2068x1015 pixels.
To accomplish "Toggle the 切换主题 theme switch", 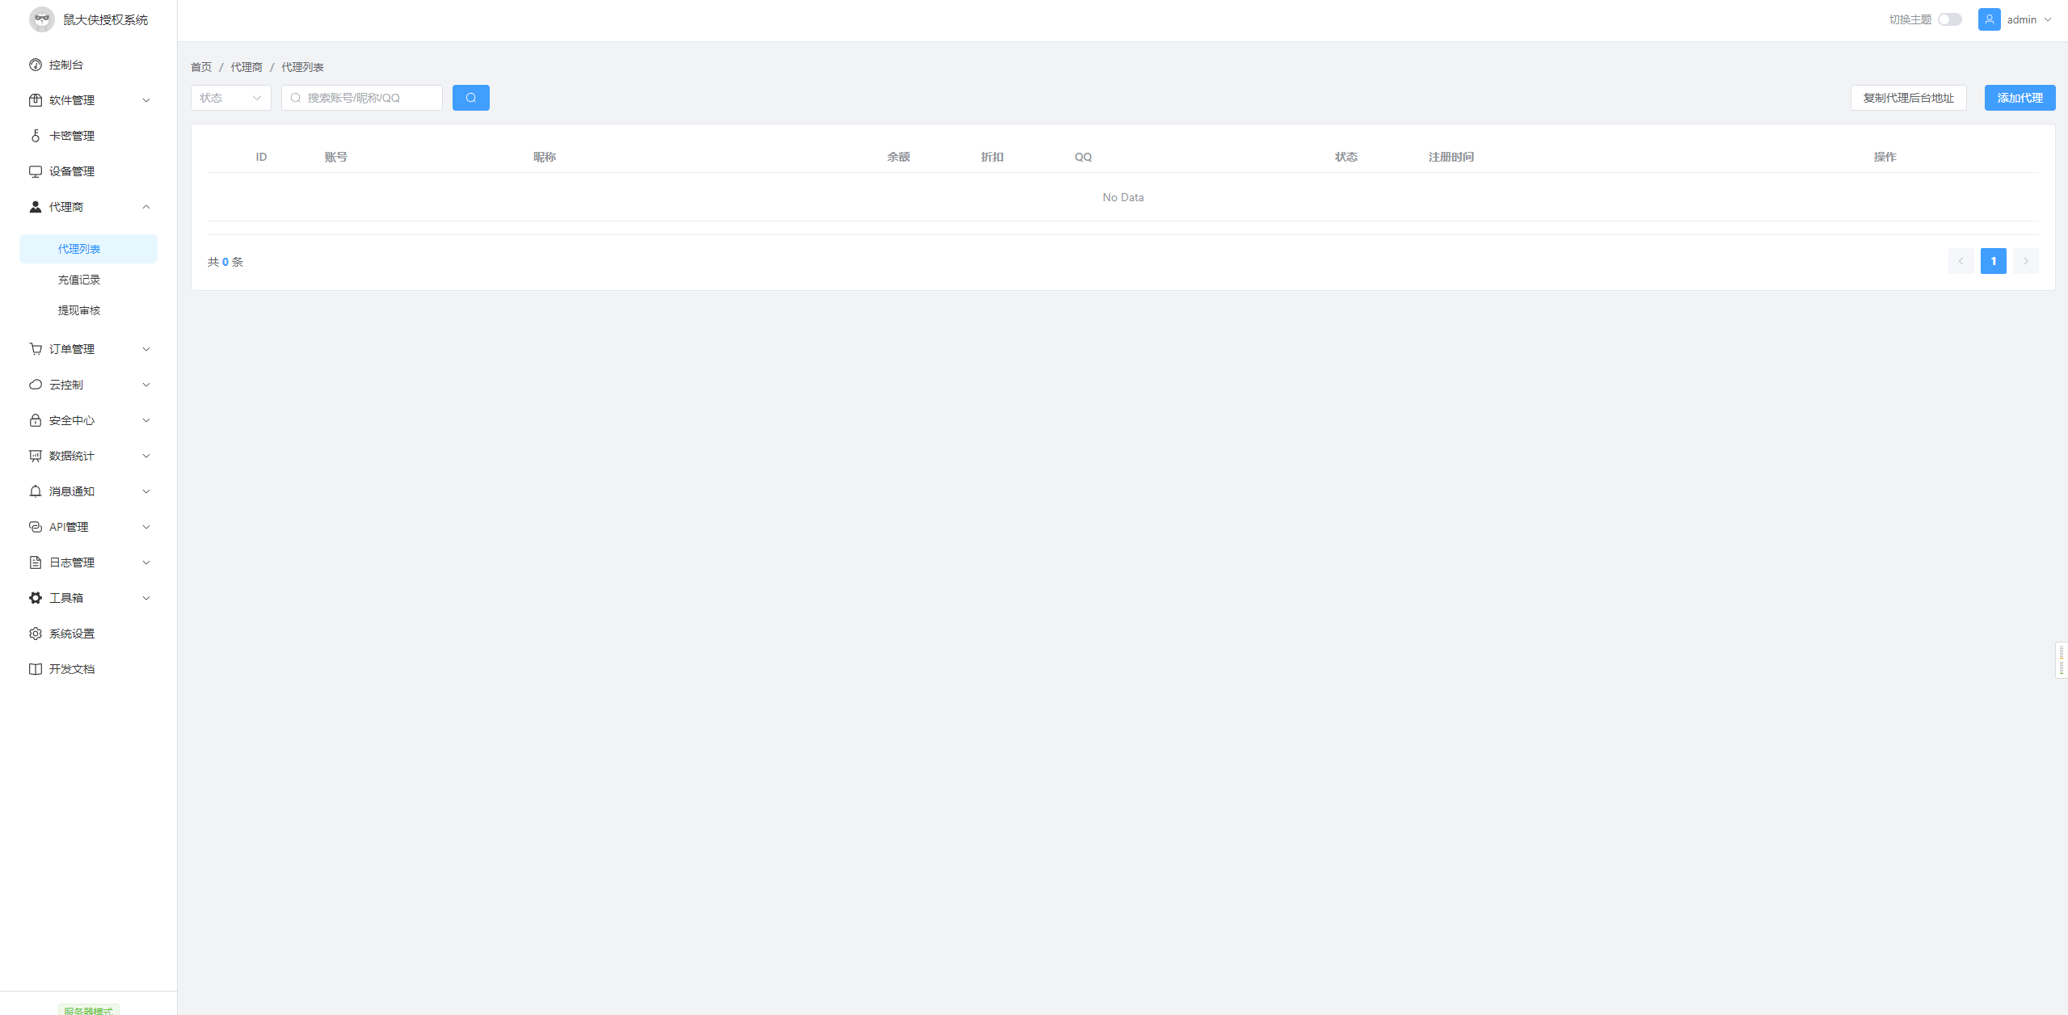I will click(1949, 19).
